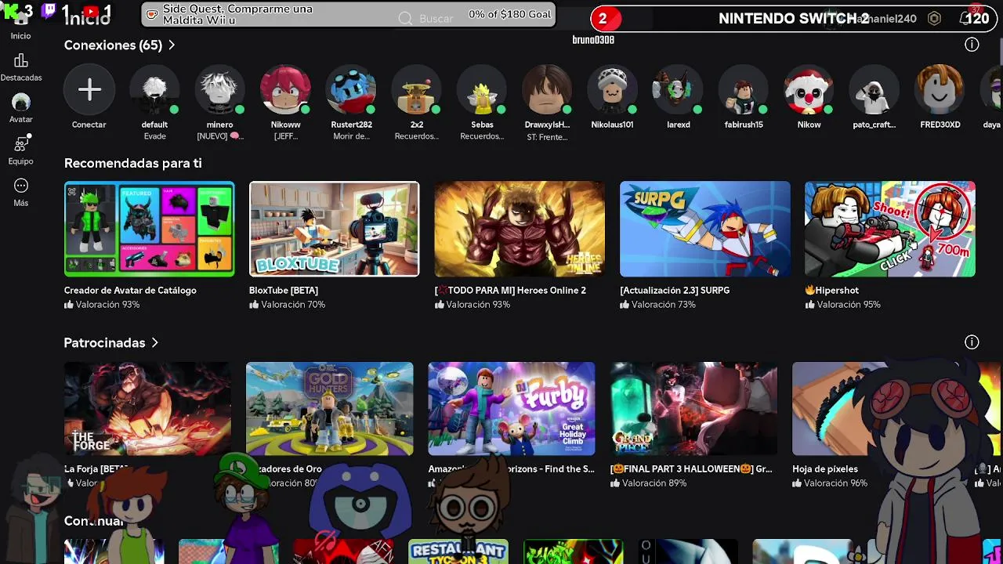Image resolution: width=1003 pixels, height=564 pixels.
Task: Click Valoración 95% under Hipershot
Action: tap(842, 304)
